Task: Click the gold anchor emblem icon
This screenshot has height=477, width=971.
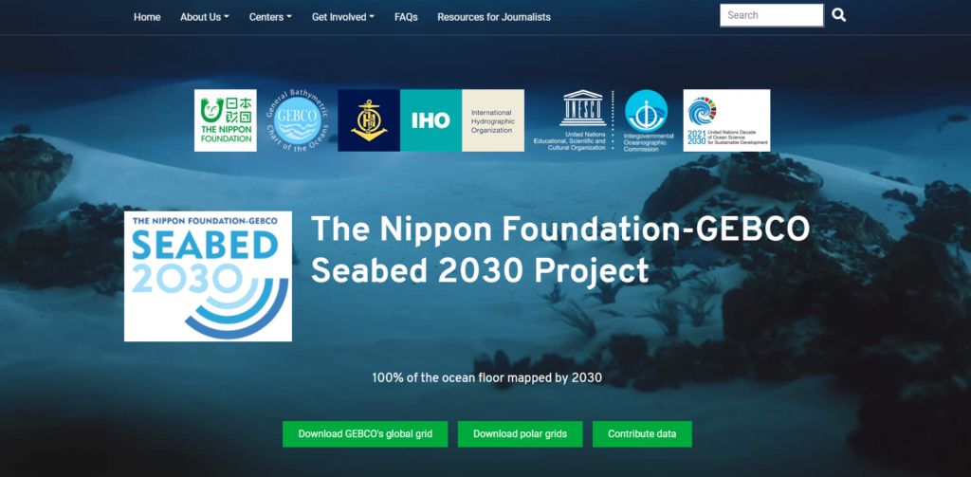Action: (x=369, y=120)
